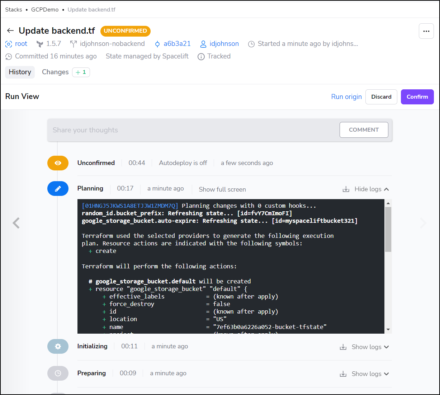Screen dimensions: 440x395
Task: Click the Preparing clock icon
Action: [58, 373]
